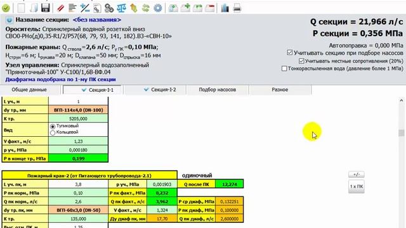Viewport: 406px width, 228px height.
Task: Click the yellow tag toolbar icon
Action: [x=134, y=8]
